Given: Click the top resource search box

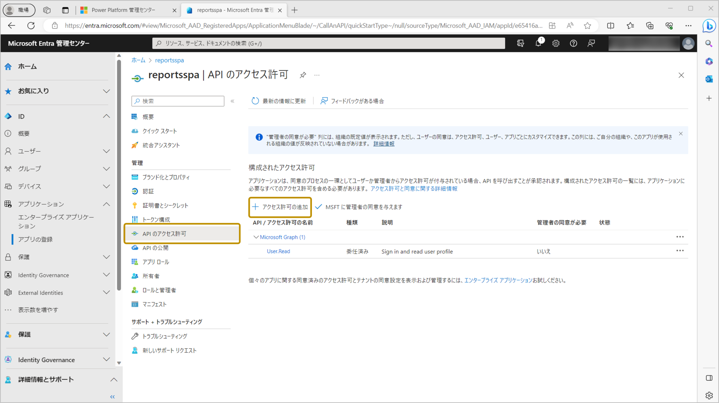Looking at the screenshot, I should [328, 43].
